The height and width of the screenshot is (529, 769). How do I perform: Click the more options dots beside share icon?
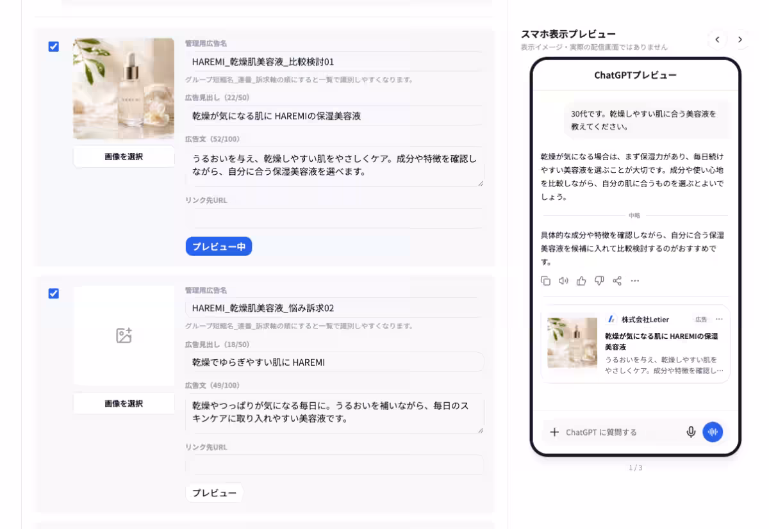click(x=635, y=281)
